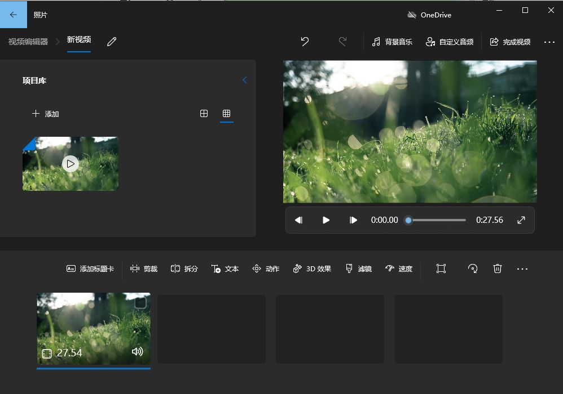The image size is (563, 394).
Task: Open the 剪裁 trim tool
Action: [144, 268]
